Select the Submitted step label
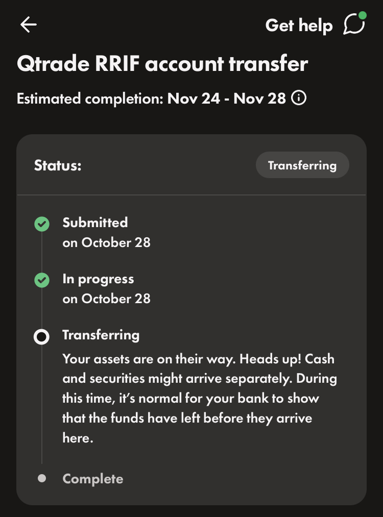Screen dimensions: 383x517 click(x=95, y=223)
